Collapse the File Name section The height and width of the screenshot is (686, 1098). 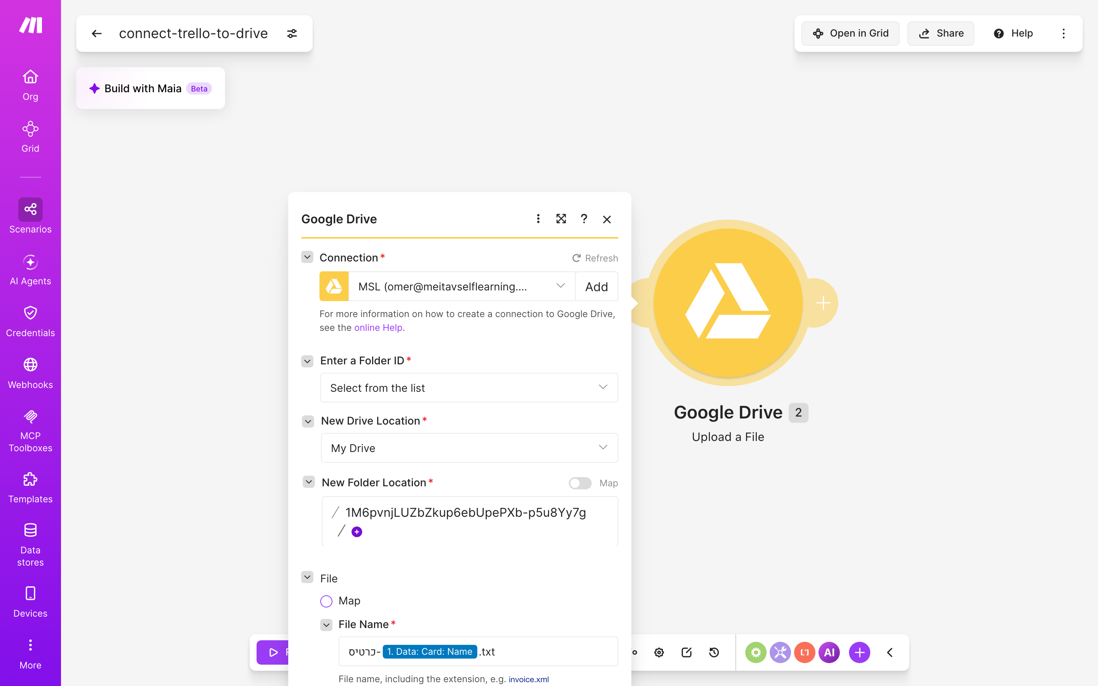click(326, 625)
